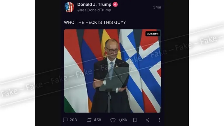224x126 pixels.
Task: Bookmark this post
Action: (x=135, y=120)
